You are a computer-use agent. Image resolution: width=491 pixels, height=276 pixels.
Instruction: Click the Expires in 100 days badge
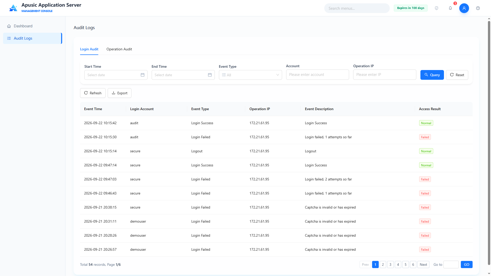[x=411, y=8]
